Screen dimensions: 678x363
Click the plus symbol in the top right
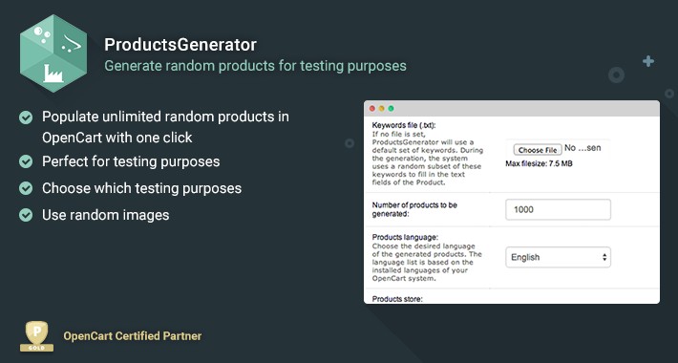tap(648, 61)
